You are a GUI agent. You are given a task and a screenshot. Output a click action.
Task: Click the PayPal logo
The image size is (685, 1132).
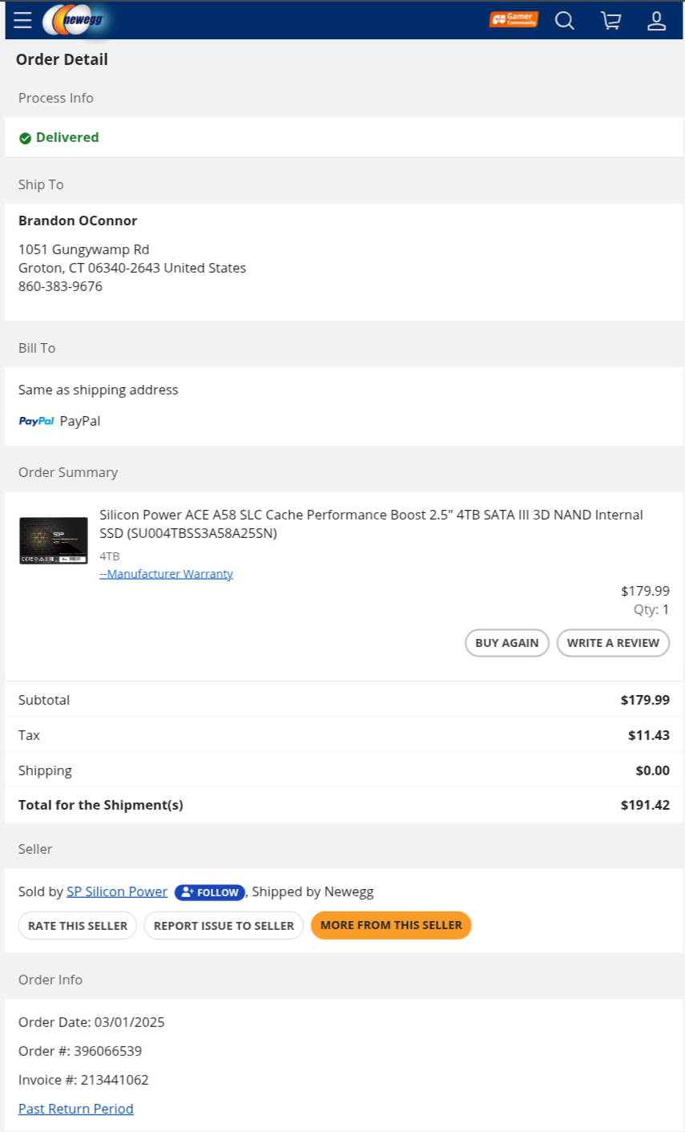coord(36,421)
